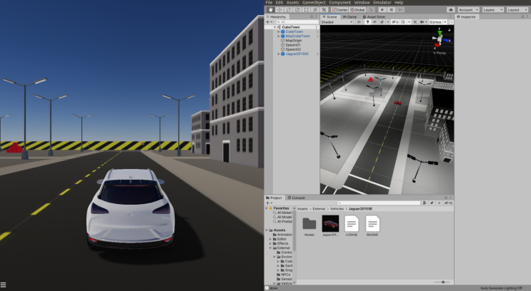Click the Step frame button

click(x=401, y=9)
